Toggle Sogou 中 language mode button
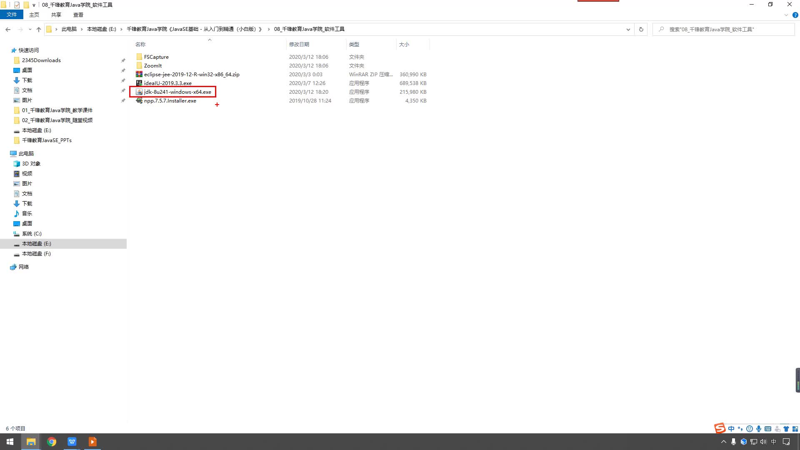Screen dimensions: 800x450 [x=731, y=429]
